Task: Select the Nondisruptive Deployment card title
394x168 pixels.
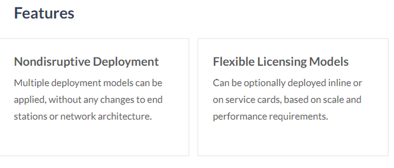Action: point(86,62)
